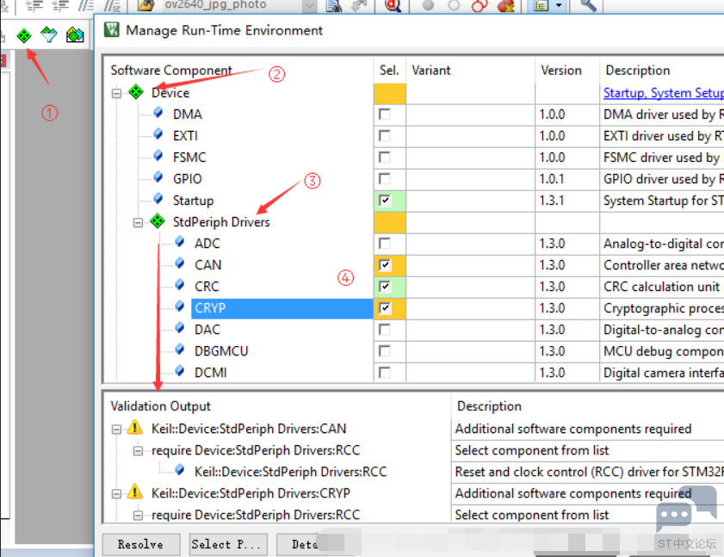Image resolution: width=724 pixels, height=557 pixels.
Task: Select the FSMC tree item
Action: 189,158
